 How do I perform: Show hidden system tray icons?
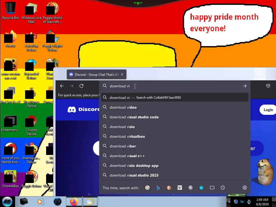pyautogui.click(x=229, y=202)
